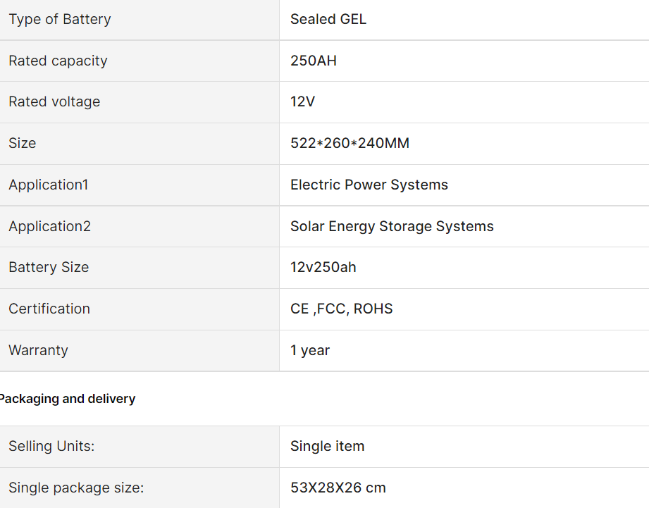
Task: Click the Application1 label
Action: pyautogui.click(x=49, y=185)
